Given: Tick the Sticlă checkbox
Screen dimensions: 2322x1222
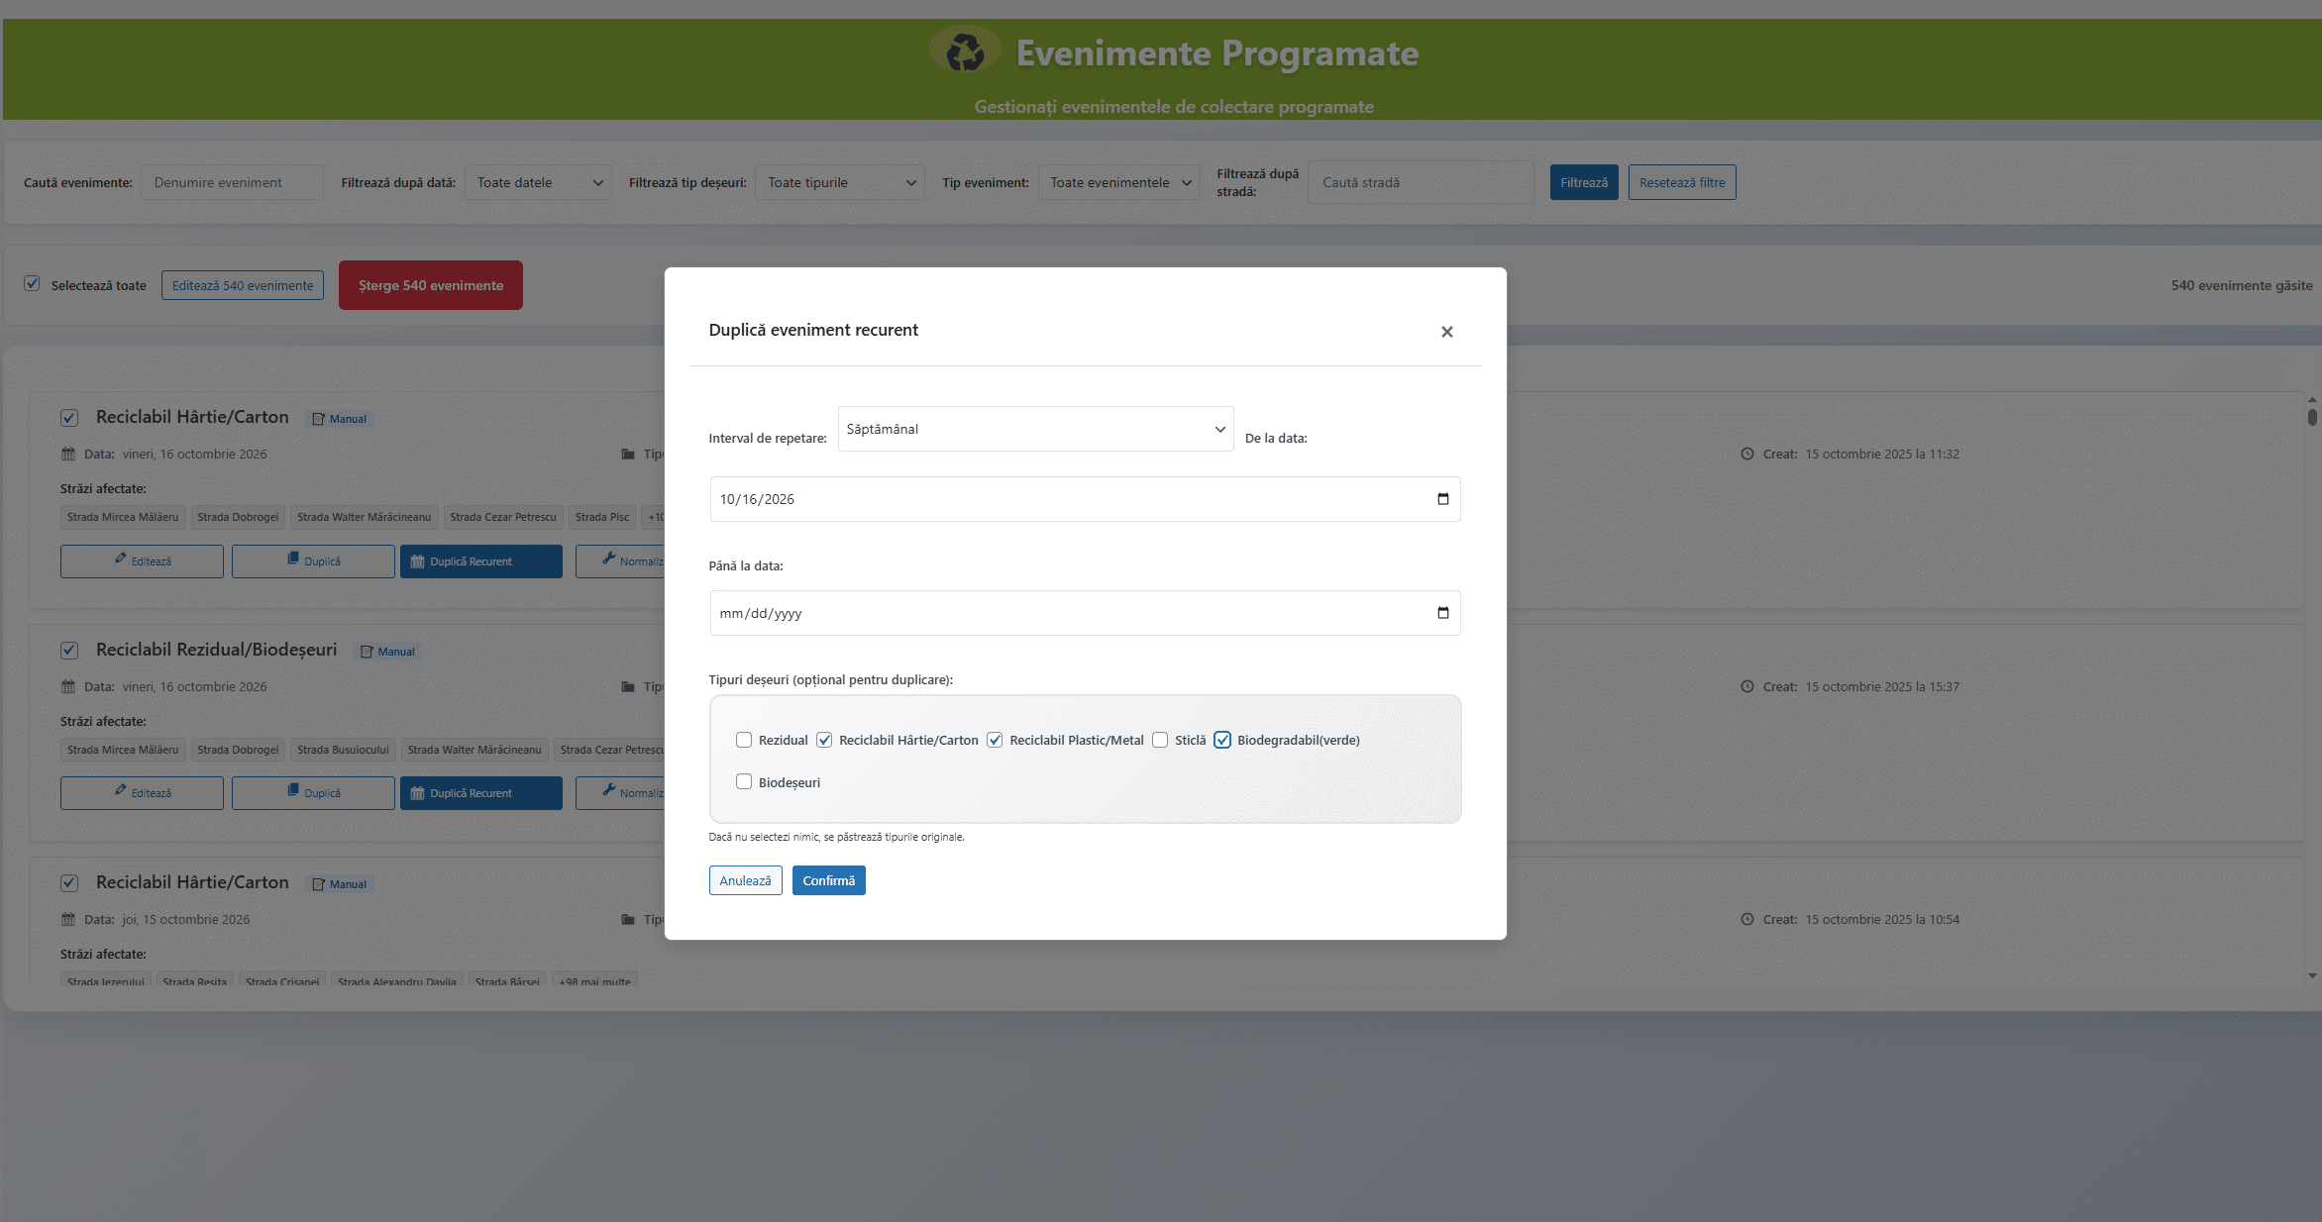Looking at the screenshot, I should pos(1160,740).
